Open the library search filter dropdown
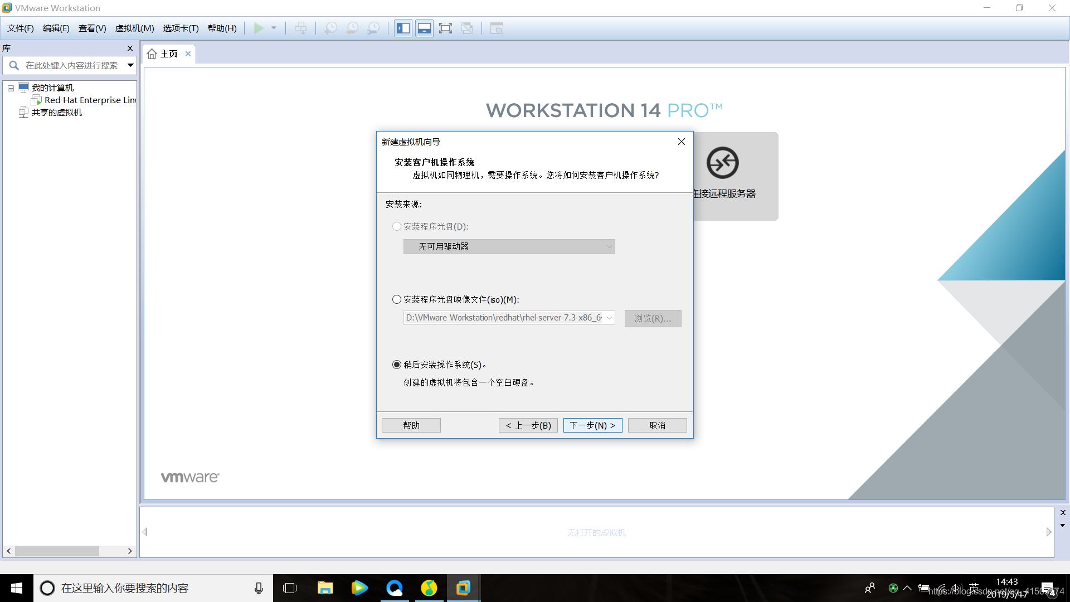This screenshot has height=602, width=1070. point(130,65)
